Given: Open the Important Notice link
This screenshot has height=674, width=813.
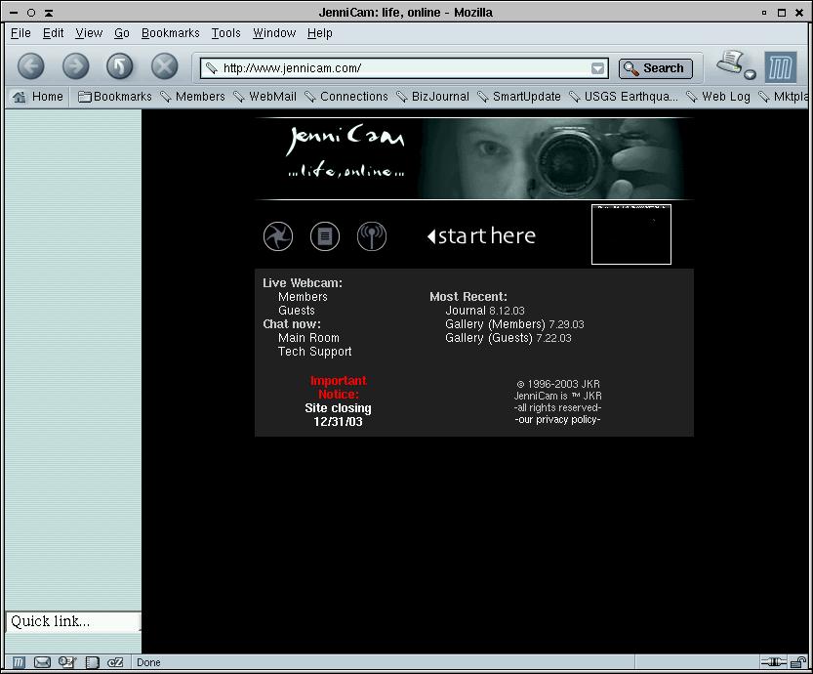Looking at the screenshot, I should pyautogui.click(x=338, y=388).
